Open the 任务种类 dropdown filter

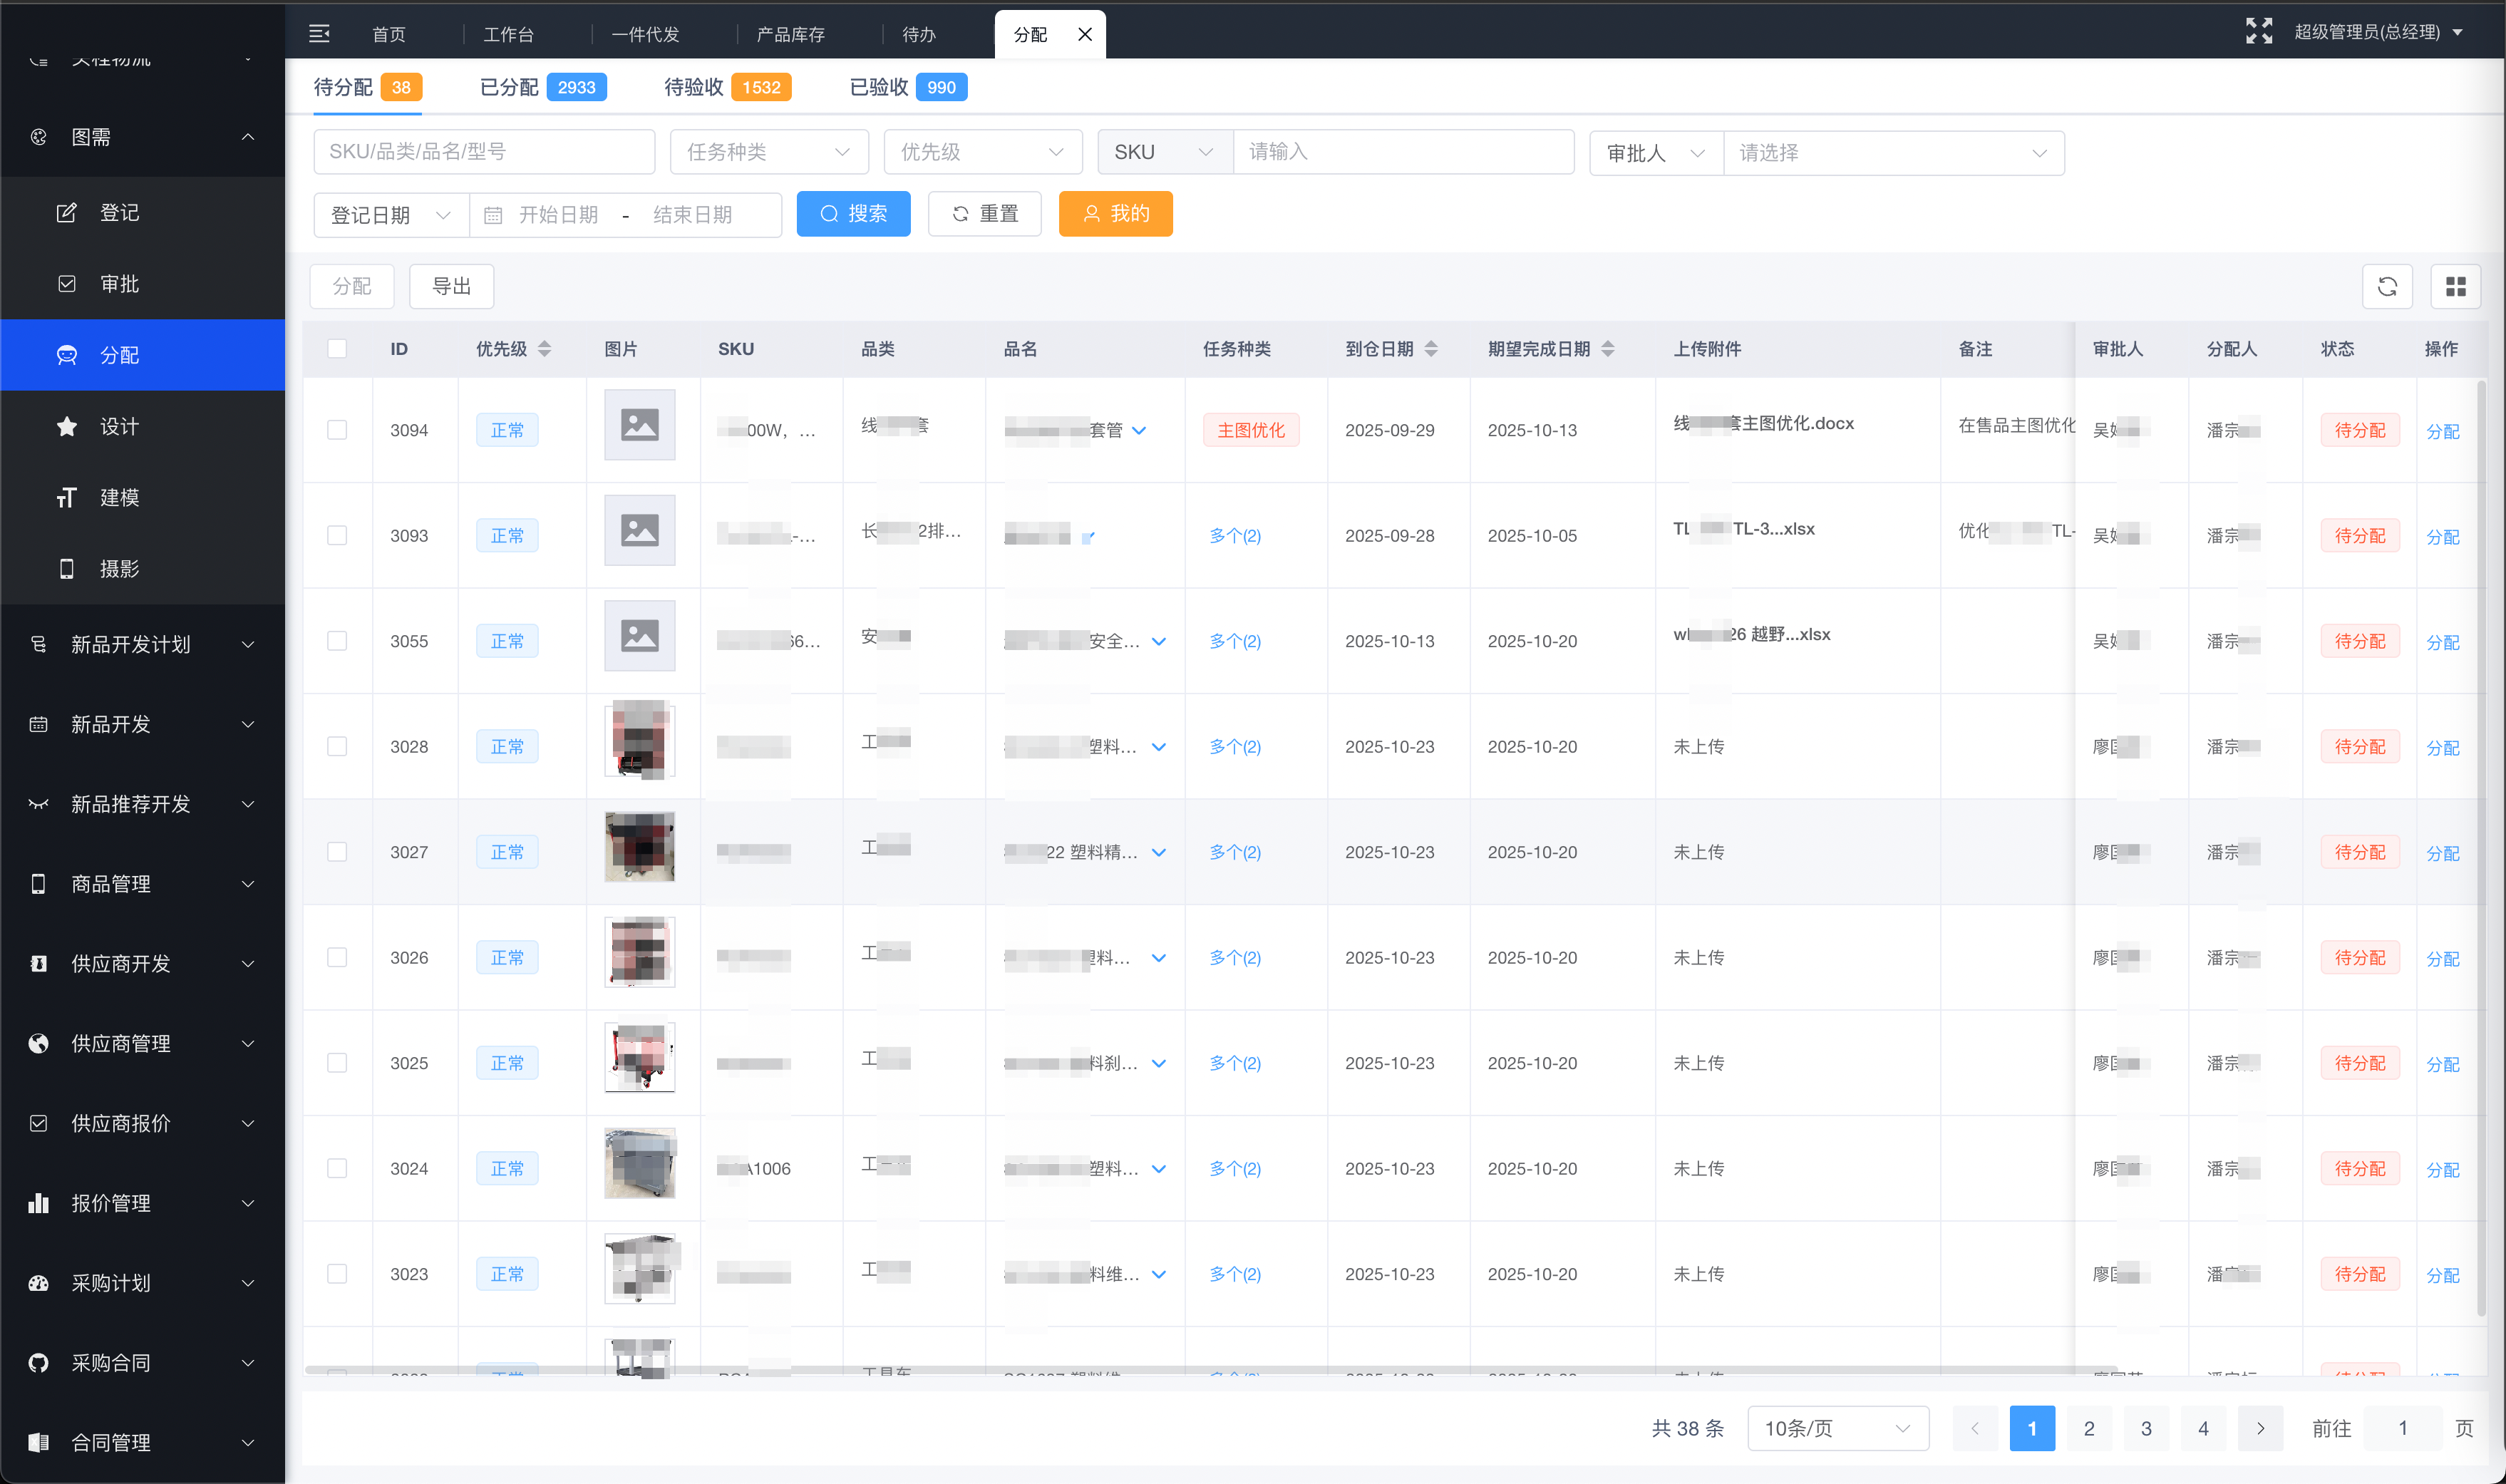(768, 152)
